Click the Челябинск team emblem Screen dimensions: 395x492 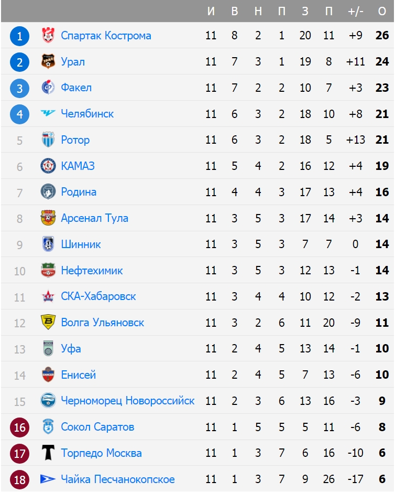tap(48, 114)
